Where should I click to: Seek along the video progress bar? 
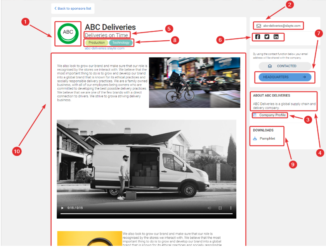pyautogui.click(x=147, y=214)
